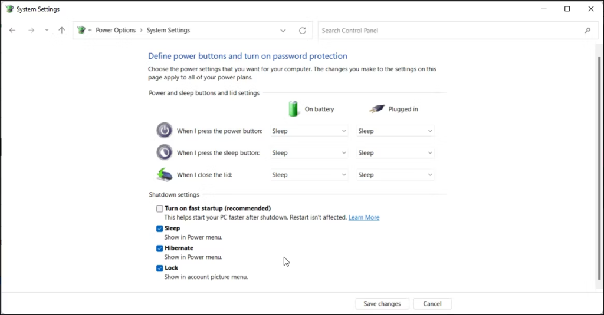Click the sleep button moon icon

(x=164, y=152)
